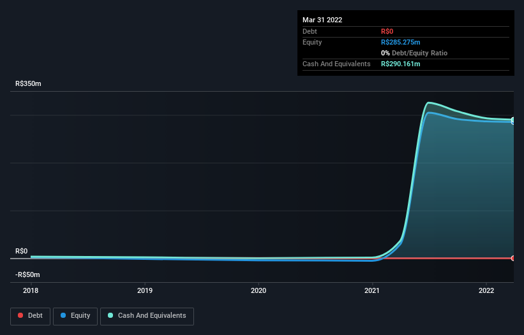Screen dimensions: 524x335
Task: Click the -R$50m y-axis label
Action: (27, 274)
